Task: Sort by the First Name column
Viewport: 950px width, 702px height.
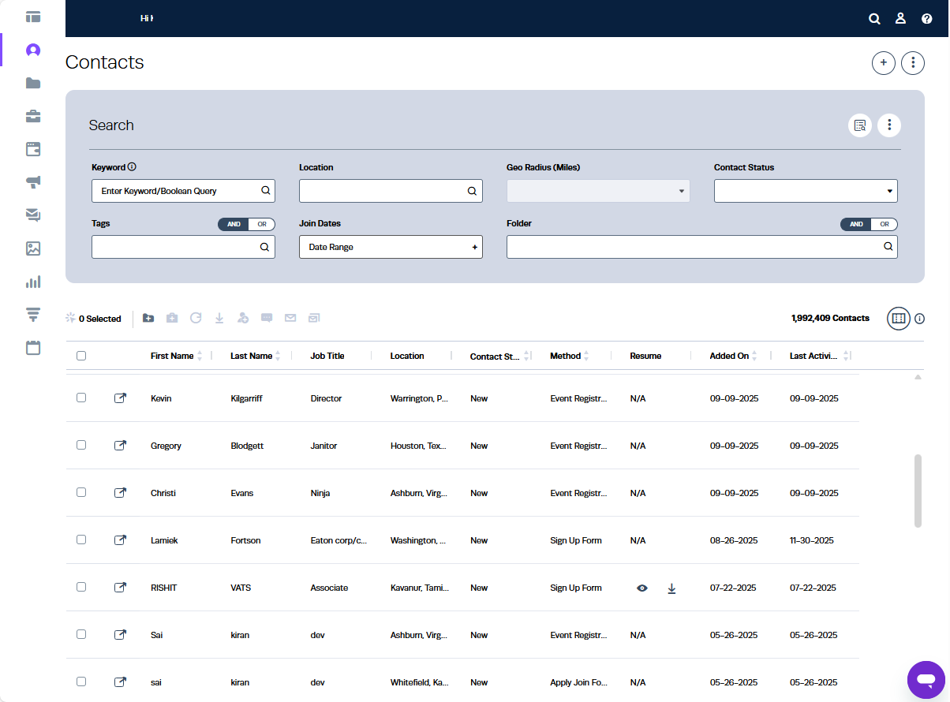Action: pyautogui.click(x=172, y=356)
